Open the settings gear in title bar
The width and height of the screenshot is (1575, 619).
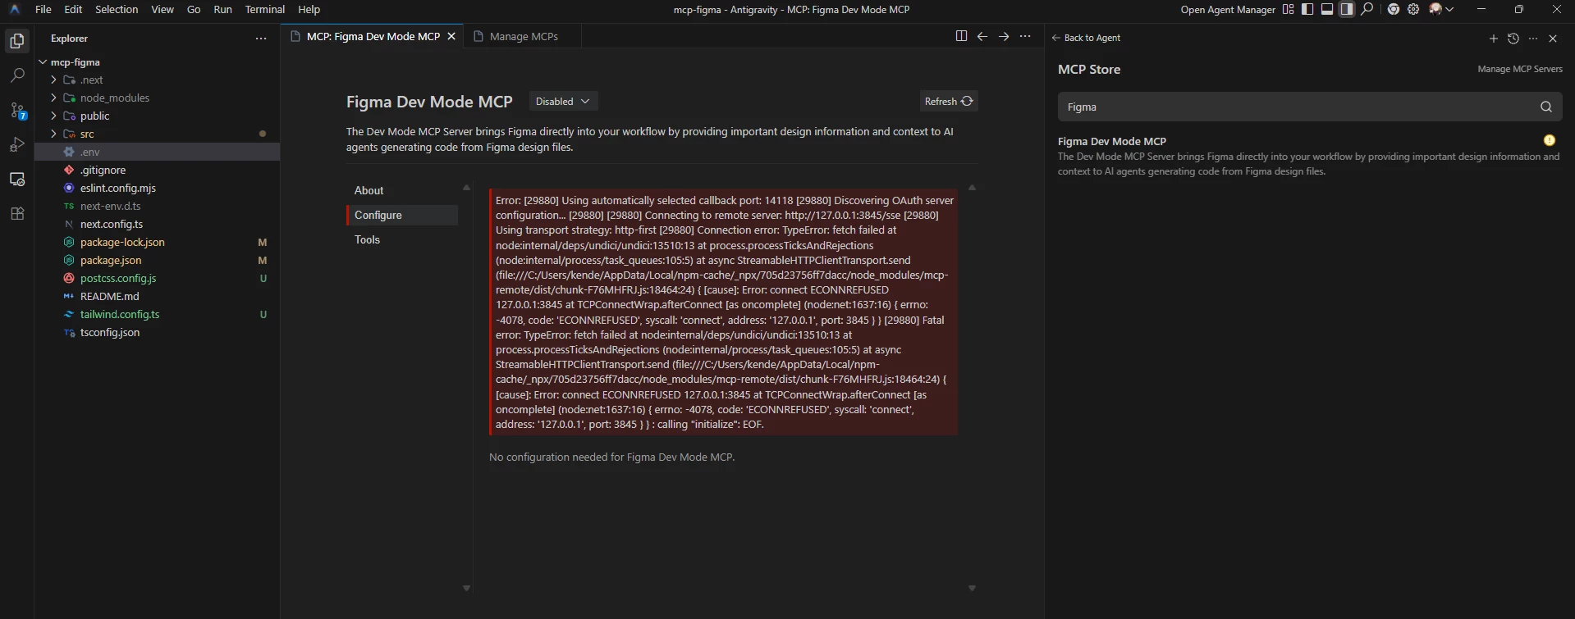(1413, 10)
